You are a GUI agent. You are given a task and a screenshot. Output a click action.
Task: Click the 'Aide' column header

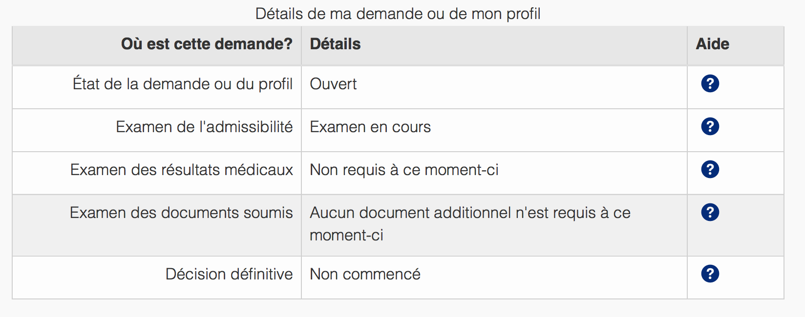(712, 44)
